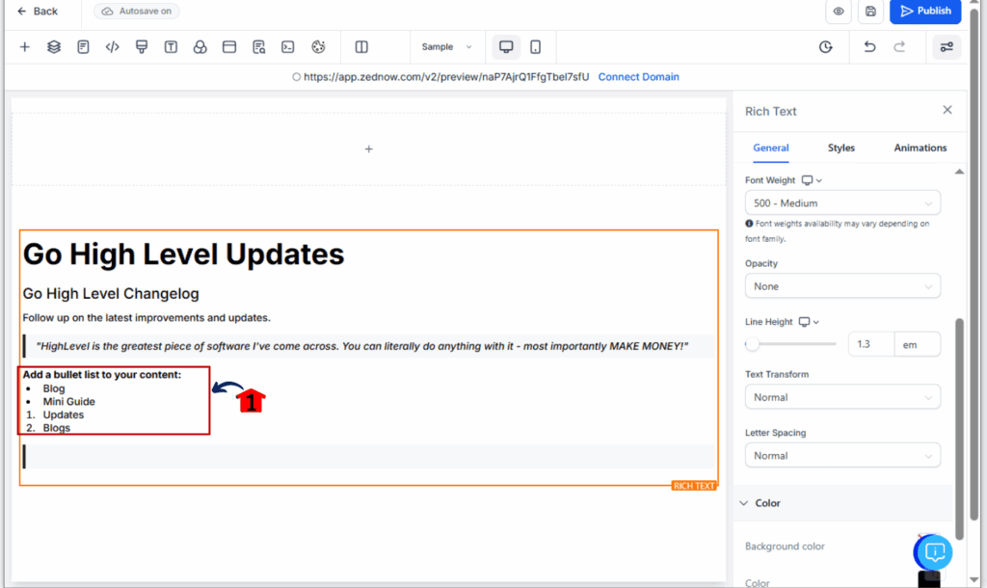Click the redo arrow
Screen dimensions: 987x588
click(899, 47)
